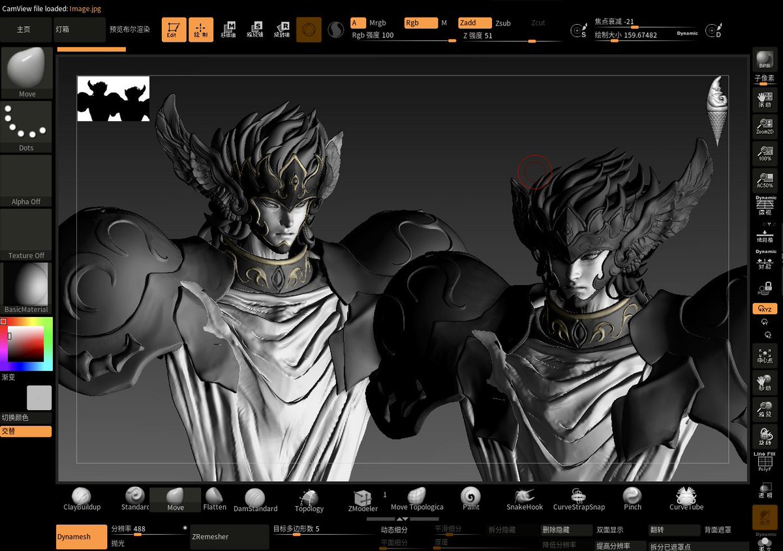Toggle Edit mode button
The height and width of the screenshot is (551, 783).
click(174, 30)
